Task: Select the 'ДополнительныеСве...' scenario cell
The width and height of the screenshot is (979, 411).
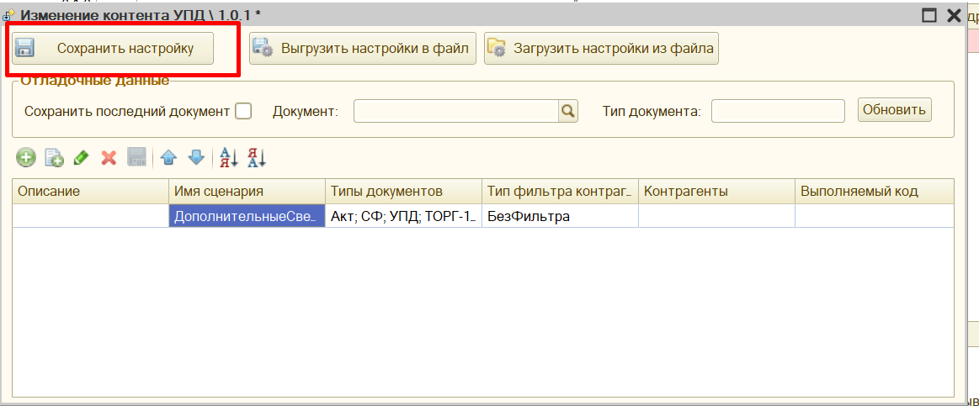Action: point(246,216)
